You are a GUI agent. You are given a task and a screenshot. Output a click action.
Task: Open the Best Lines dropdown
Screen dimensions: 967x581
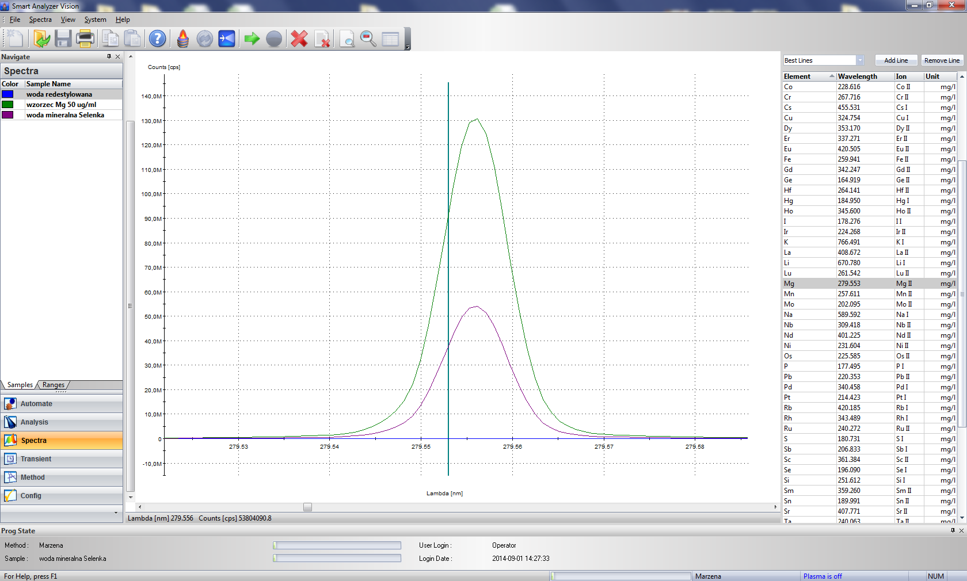click(860, 60)
